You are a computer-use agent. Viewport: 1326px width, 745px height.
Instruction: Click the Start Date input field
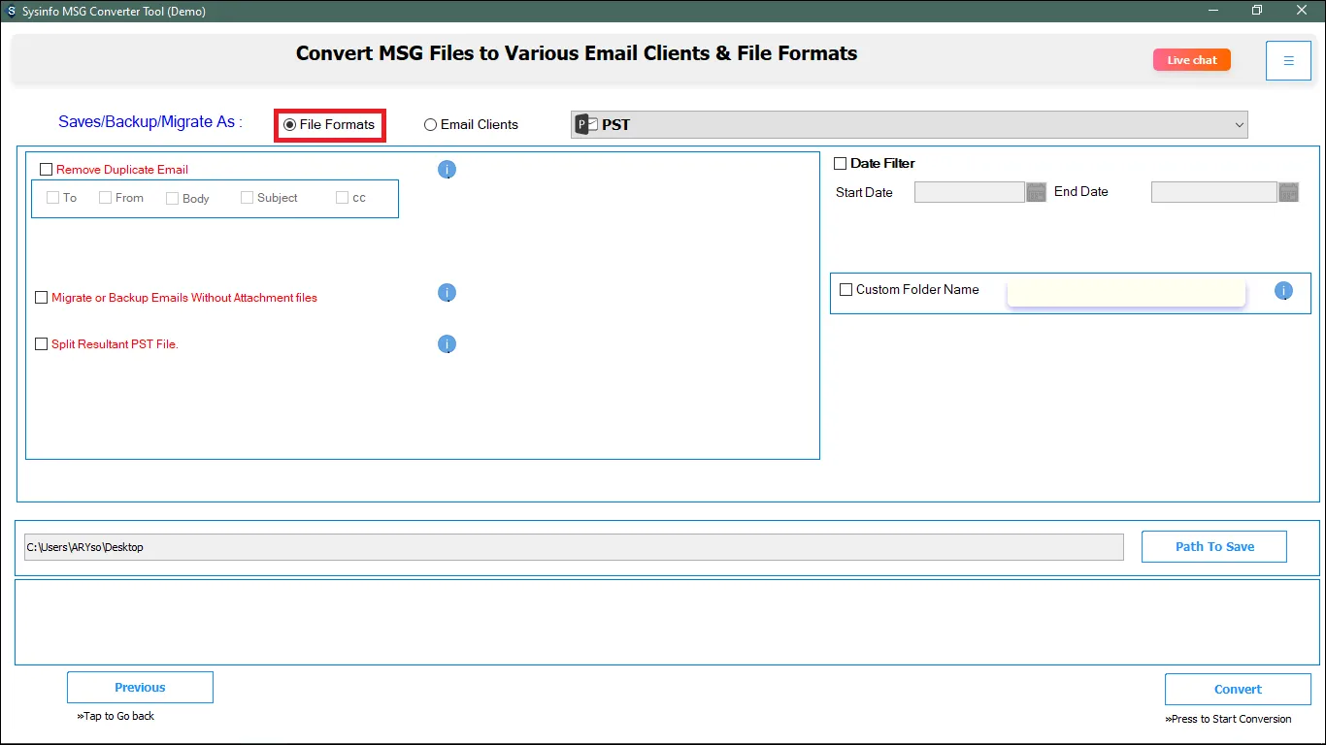pos(970,192)
